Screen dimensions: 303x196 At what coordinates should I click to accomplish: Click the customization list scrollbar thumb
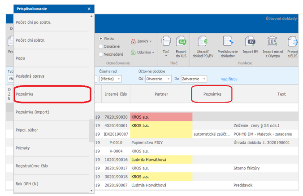[91, 131]
